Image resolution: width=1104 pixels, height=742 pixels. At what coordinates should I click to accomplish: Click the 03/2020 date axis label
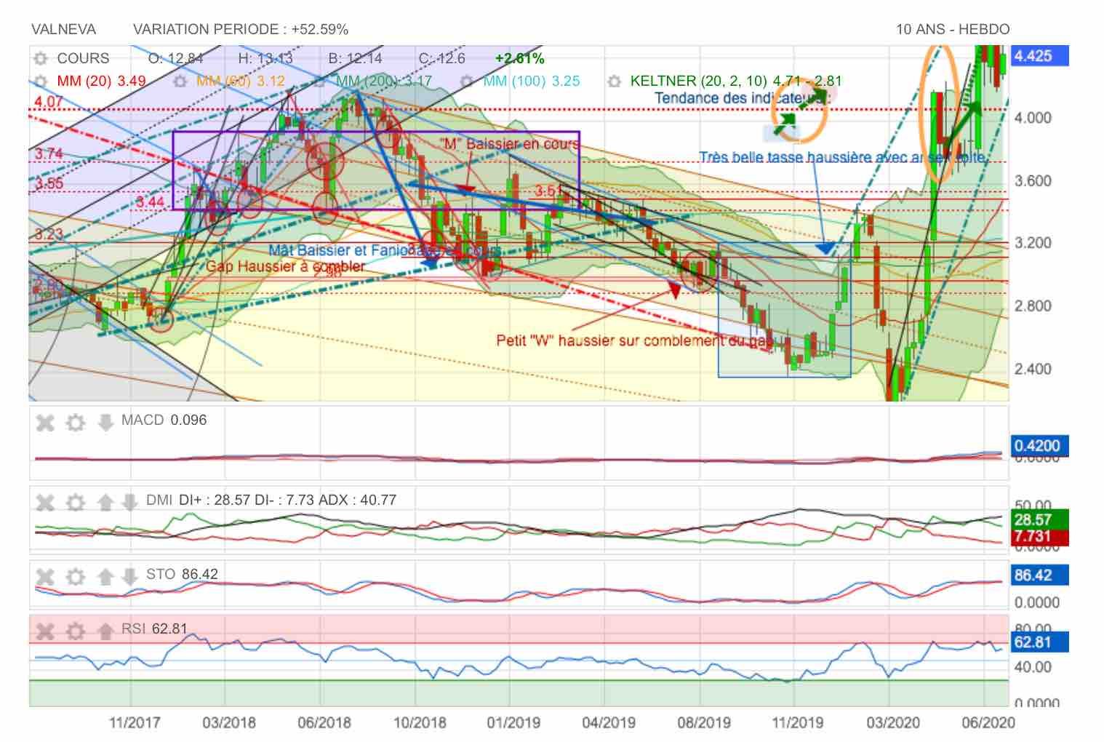click(893, 723)
